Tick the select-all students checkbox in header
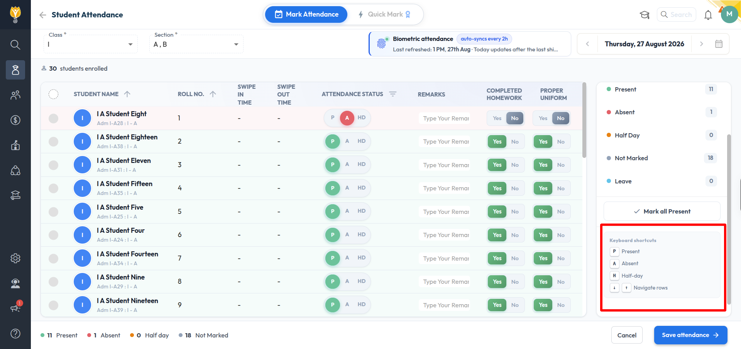The image size is (741, 349). pos(54,94)
